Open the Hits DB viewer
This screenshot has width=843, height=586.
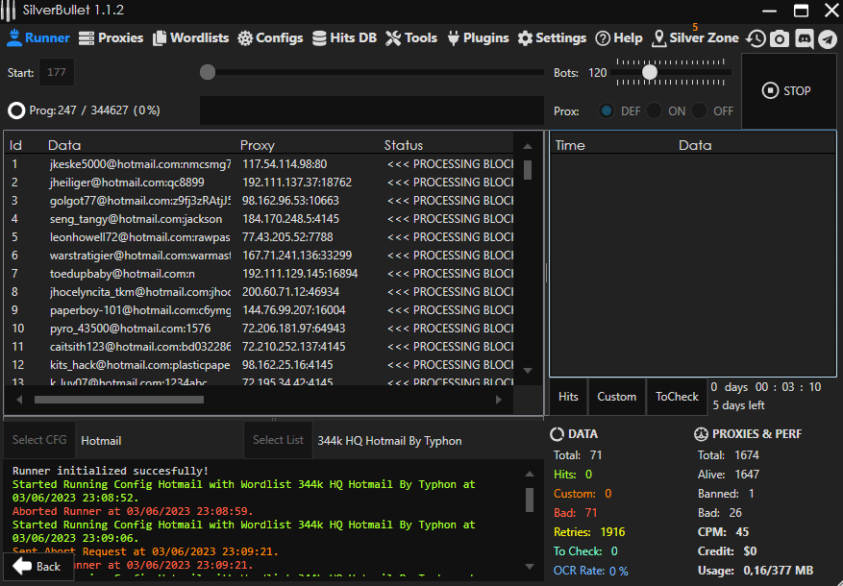pyautogui.click(x=344, y=38)
